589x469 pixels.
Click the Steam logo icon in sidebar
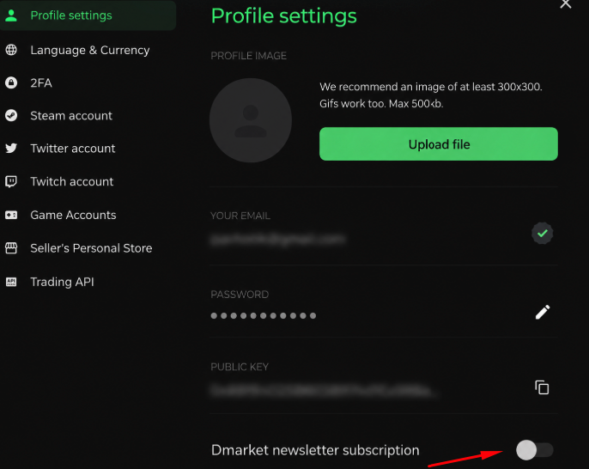click(x=11, y=115)
